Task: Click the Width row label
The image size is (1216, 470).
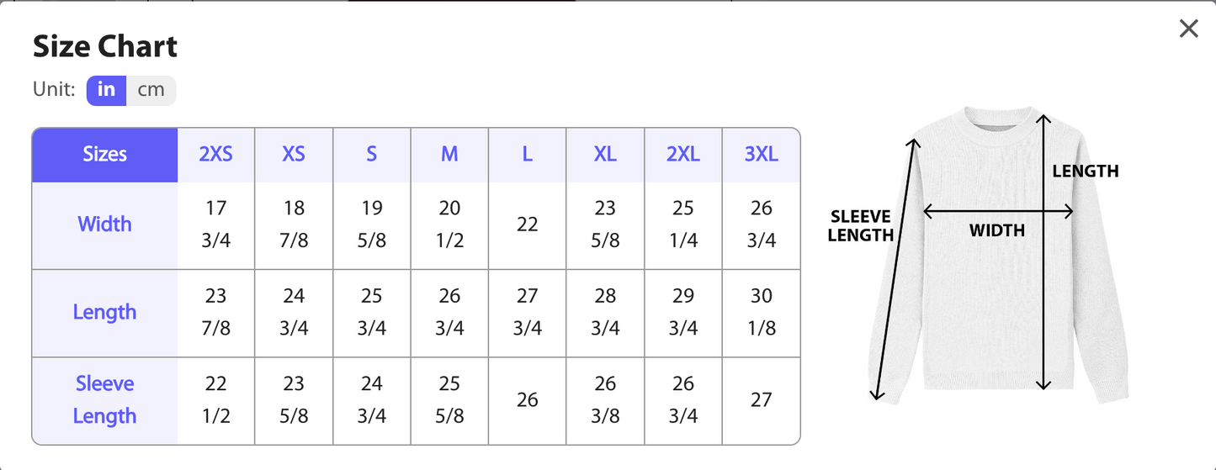Action: (105, 224)
